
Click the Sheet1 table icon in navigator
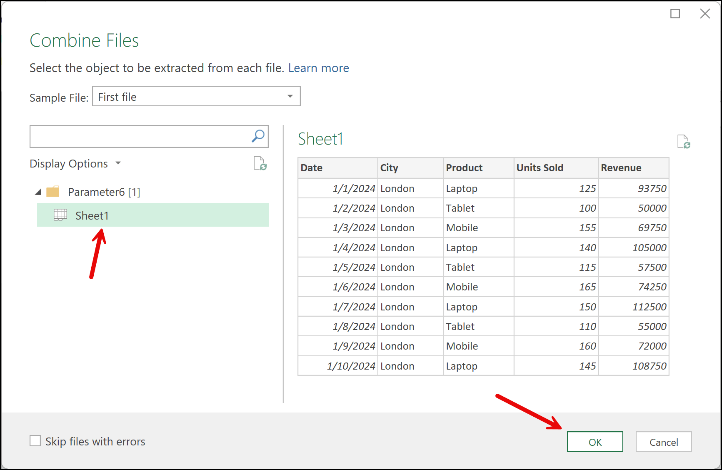[60, 215]
